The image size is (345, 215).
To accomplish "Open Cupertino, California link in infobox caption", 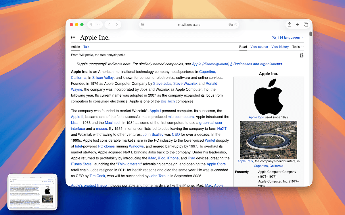I will click(x=269, y=166).
